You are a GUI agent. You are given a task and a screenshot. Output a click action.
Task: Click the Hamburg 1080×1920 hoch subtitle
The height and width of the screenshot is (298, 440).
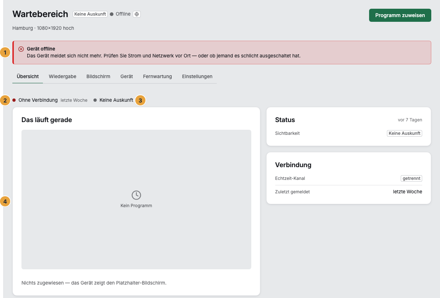(43, 28)
